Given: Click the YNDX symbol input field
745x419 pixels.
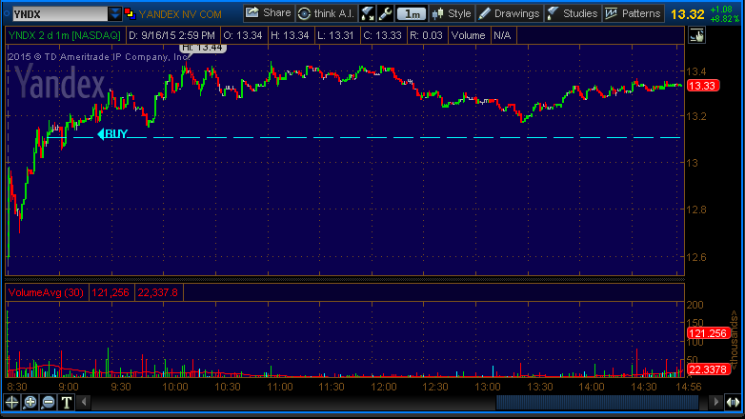Looking at the screenshot, I should [x=60, y=13].
